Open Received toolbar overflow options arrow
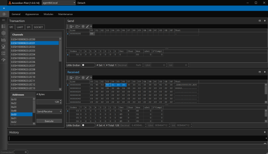The width and height of the screenshot is (268, 154). (x=91, y=78)
